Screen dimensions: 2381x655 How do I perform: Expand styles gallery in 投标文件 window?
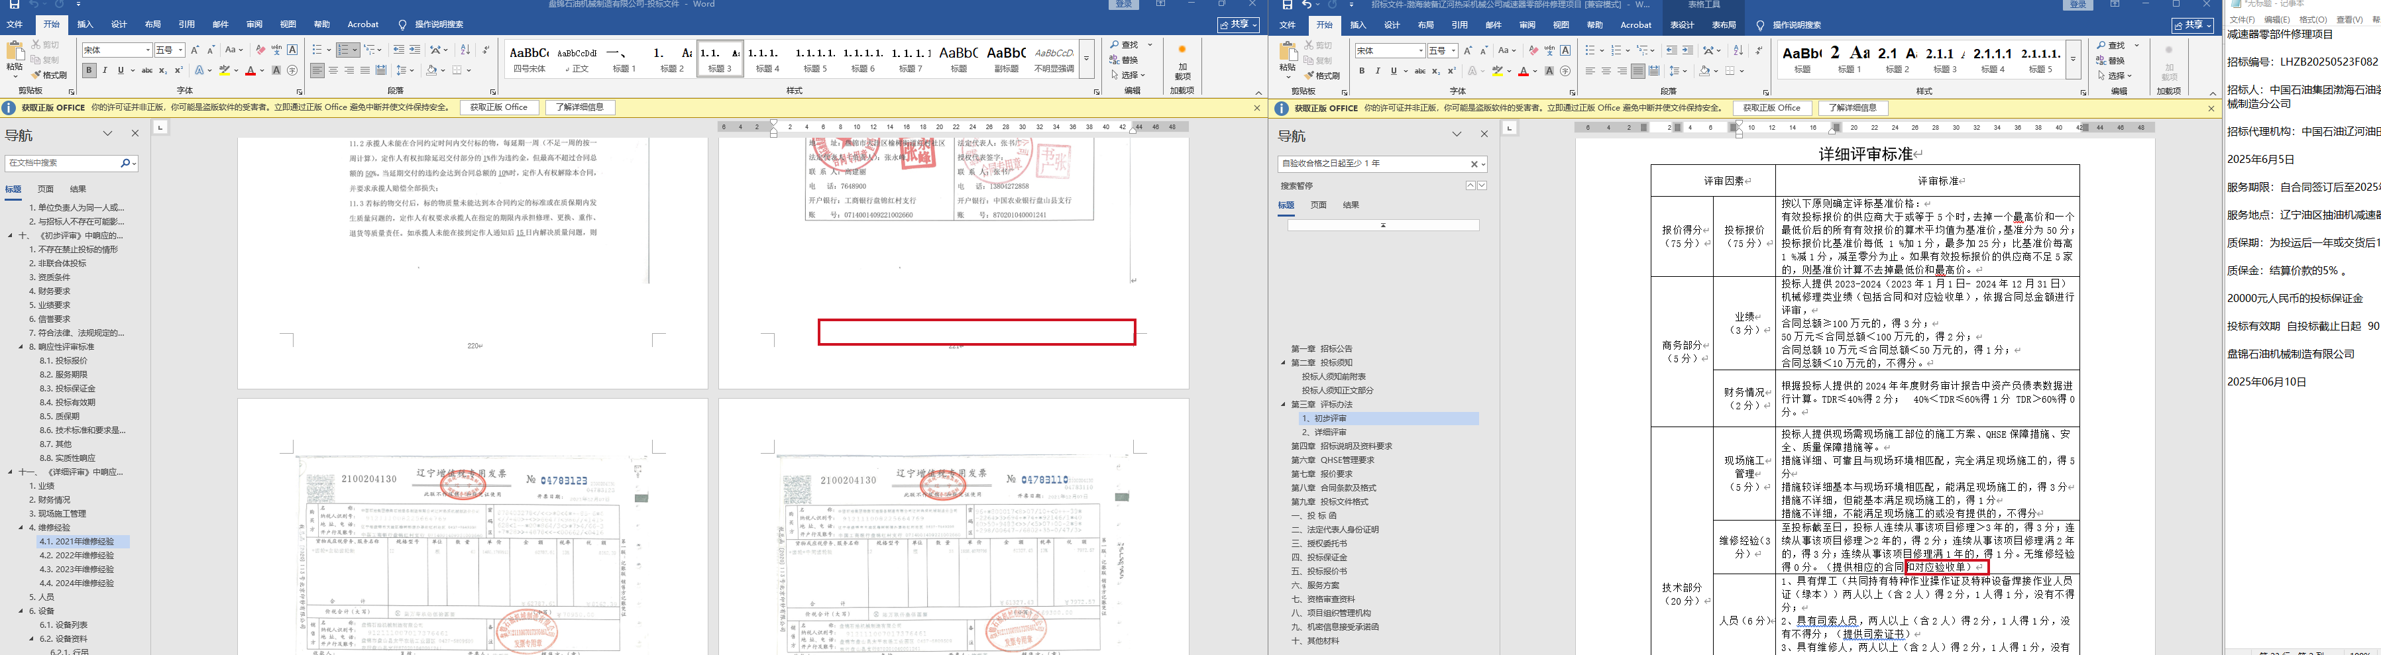1086,60
